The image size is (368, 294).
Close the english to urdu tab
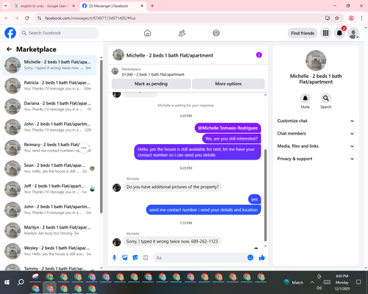click(x=74, y=6)
